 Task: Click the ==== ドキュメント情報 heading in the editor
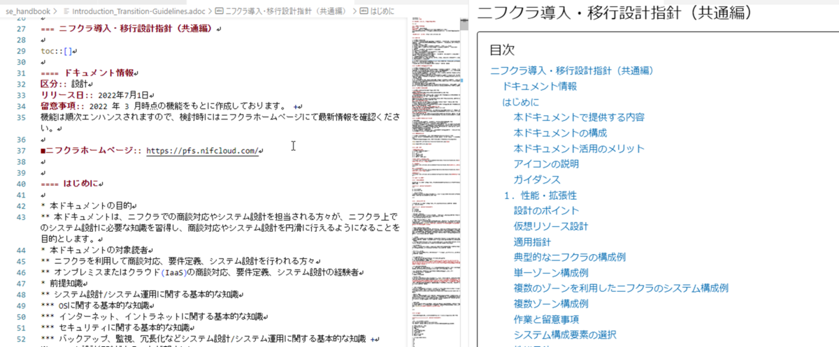(x=87, y=73)
